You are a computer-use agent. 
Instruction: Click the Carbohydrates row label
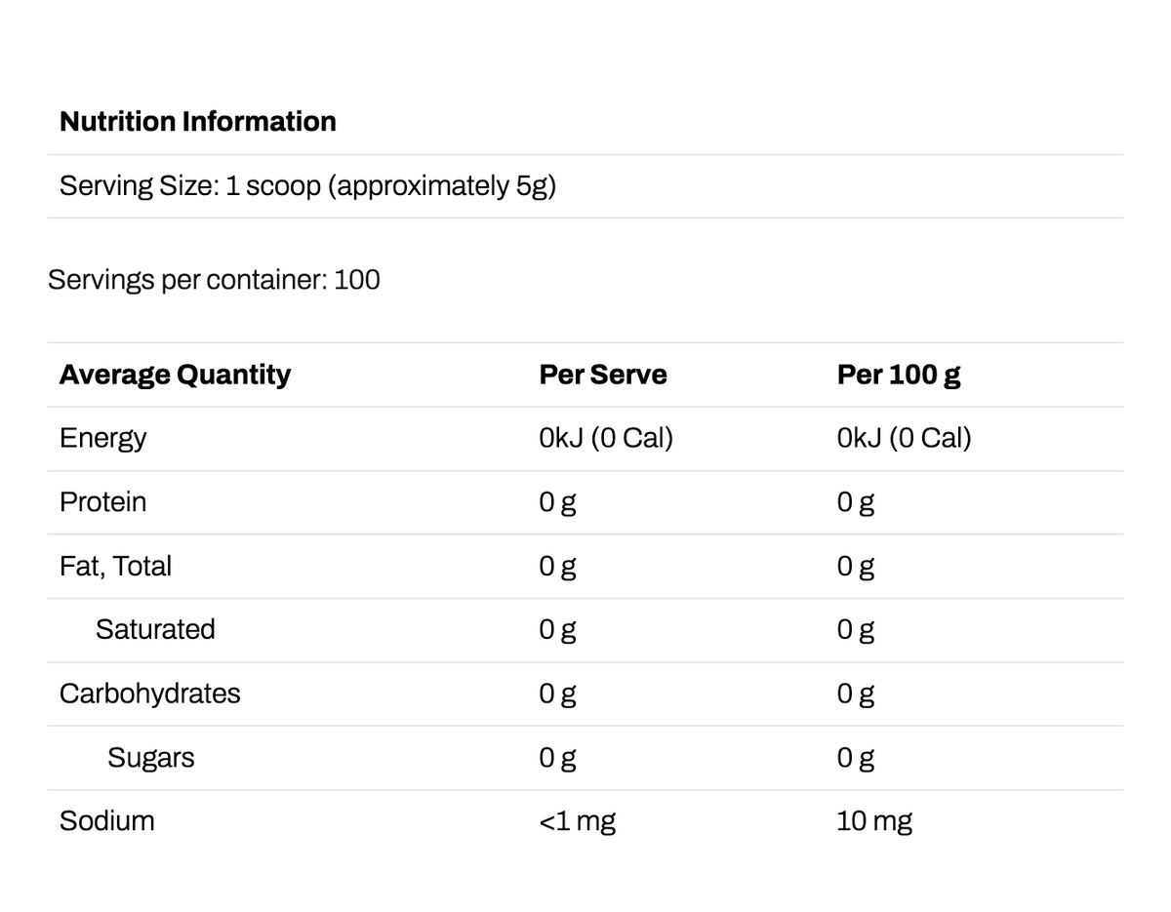click(x=149, y=694)
